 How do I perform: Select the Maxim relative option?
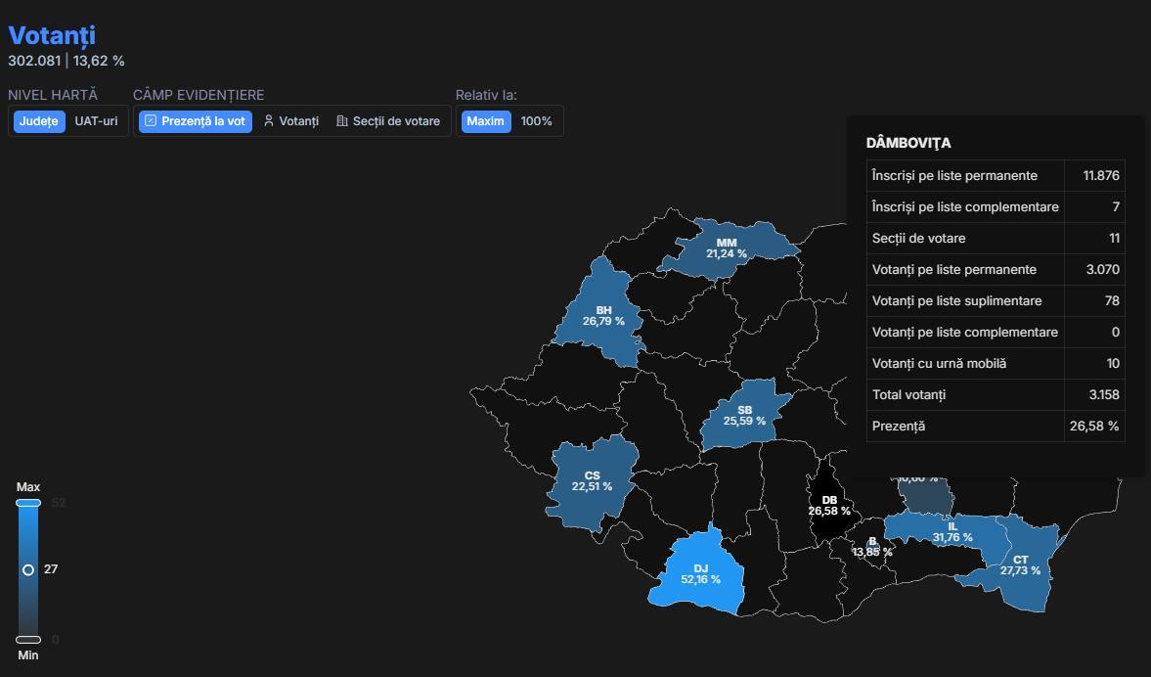coord(485,121)
